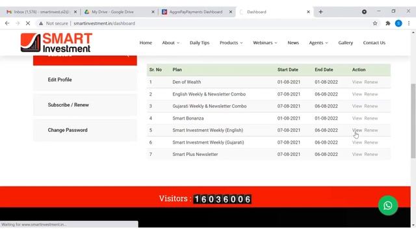Renew Smart Investment Weekly (Gujarati)

point(371,142)
